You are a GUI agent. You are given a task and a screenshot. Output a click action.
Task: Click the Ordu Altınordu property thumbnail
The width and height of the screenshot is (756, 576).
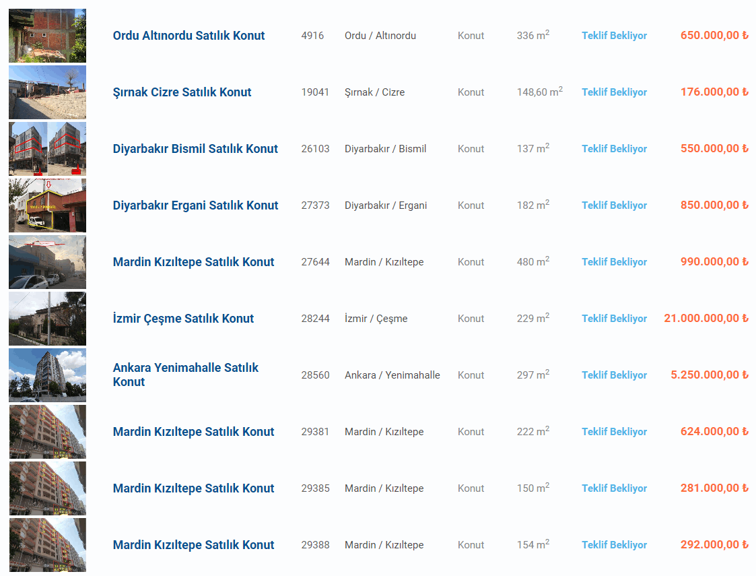[47, 36]
